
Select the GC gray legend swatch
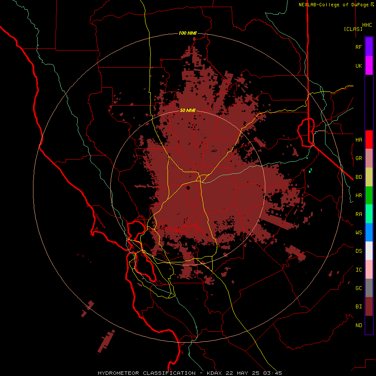pyautogui.click(x=369, y=288)
